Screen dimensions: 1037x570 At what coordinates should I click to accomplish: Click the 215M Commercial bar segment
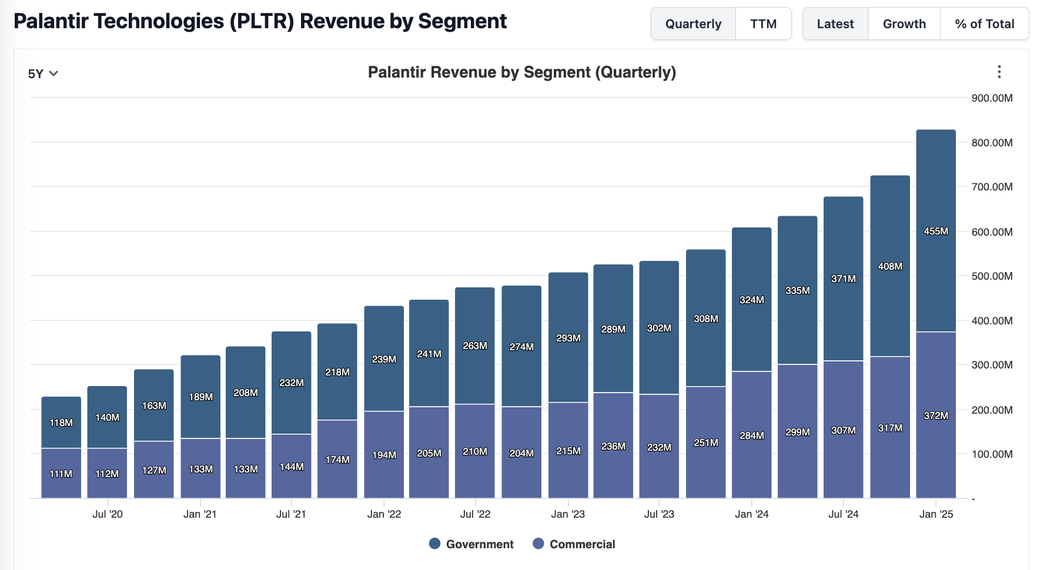[568, 451]
